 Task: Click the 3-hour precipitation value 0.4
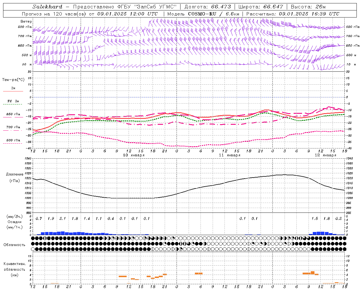(111, 219)
